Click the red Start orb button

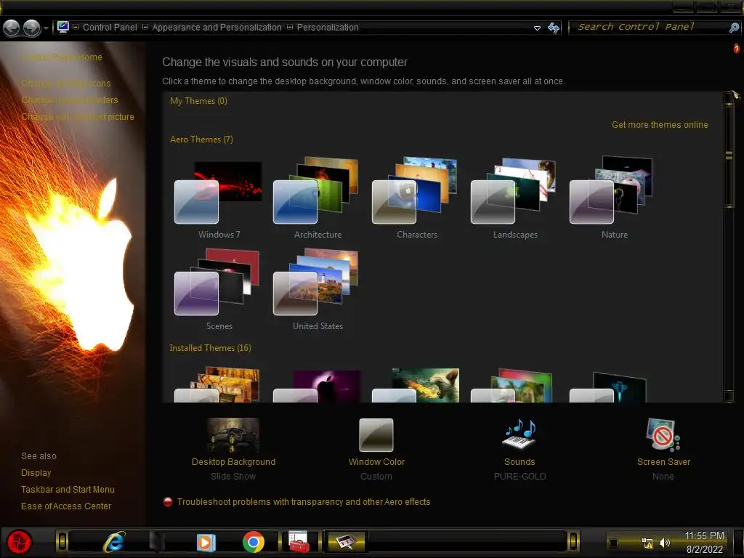[20, 542]
